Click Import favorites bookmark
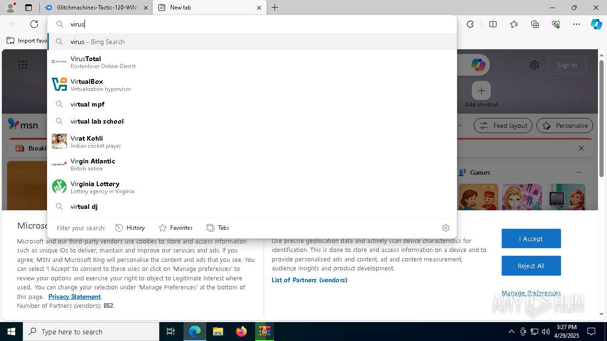This screenshot has height=341, width=607. (28, 41)
